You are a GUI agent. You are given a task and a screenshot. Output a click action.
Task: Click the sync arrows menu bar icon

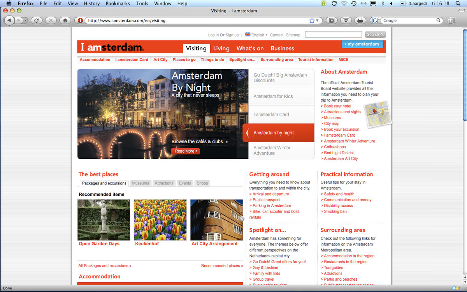click(334, 4)
